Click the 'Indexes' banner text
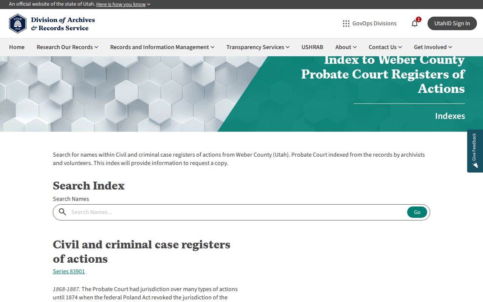This screenshot has width=483, height=302. (450, 116)
